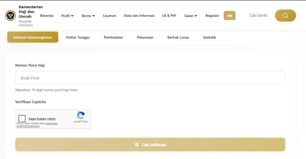Screen dimensions: 306x159
Task: Click the Kementerian Haji dan Umrah logo emblem
Action: click(x=10, y=16)
